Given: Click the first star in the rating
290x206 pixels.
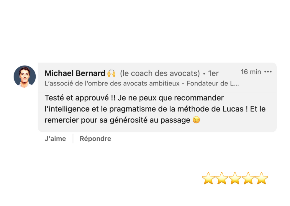Looking at the screenshot, I should pyautogui.click(x=208, y=179).
